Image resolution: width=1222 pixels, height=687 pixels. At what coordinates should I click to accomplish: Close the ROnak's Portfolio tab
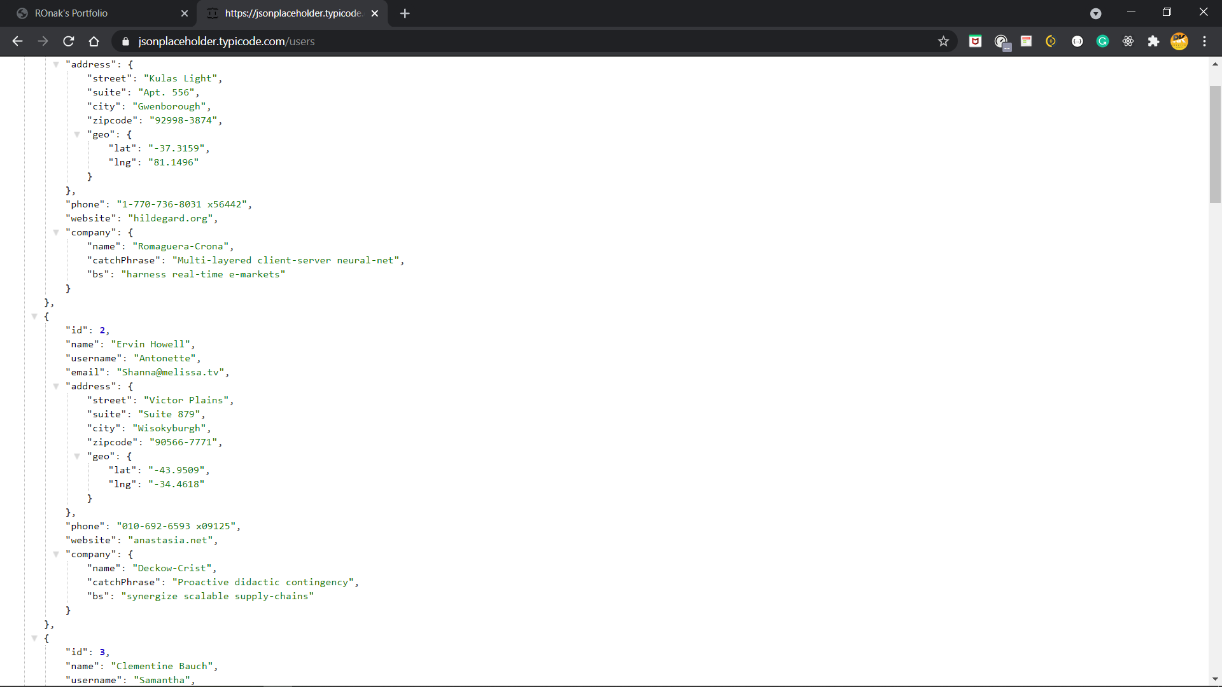pos(185,13)
